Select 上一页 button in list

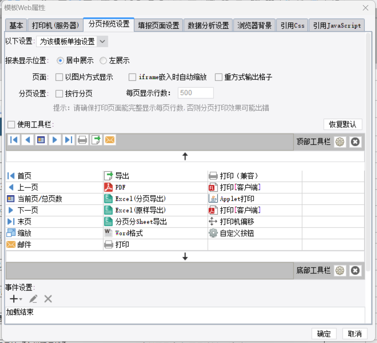54,187
